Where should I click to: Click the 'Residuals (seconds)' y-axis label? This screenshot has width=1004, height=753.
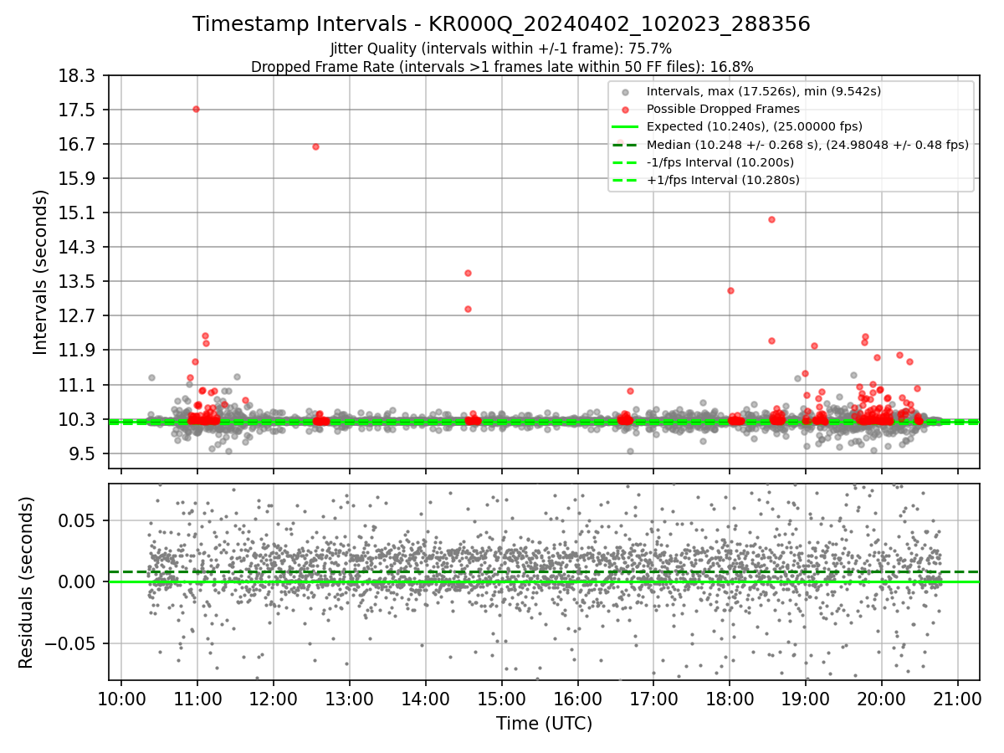[x=26, y=582]
